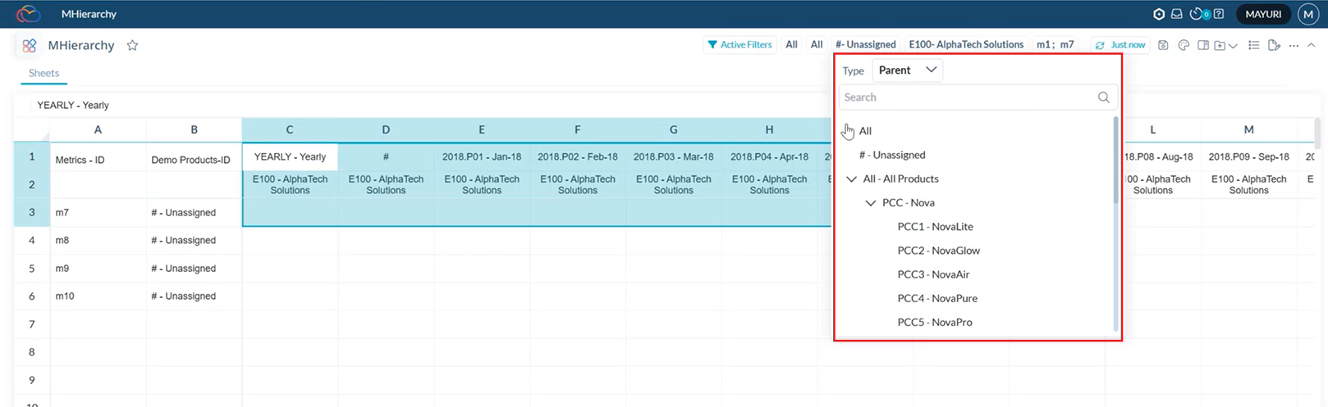The image size is (1328, 407).
Task: Click the help question mark icon
Action: tap(1219, 14)
